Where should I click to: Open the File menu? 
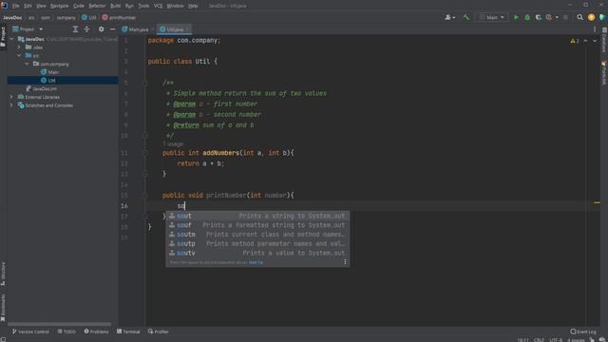(15, 6)
